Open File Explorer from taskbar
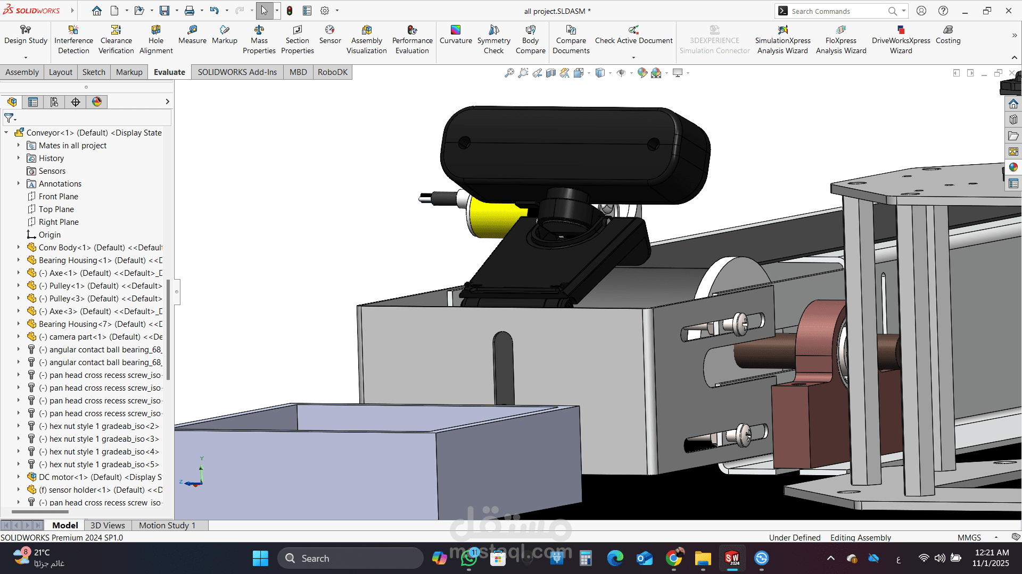 (703, 558)
